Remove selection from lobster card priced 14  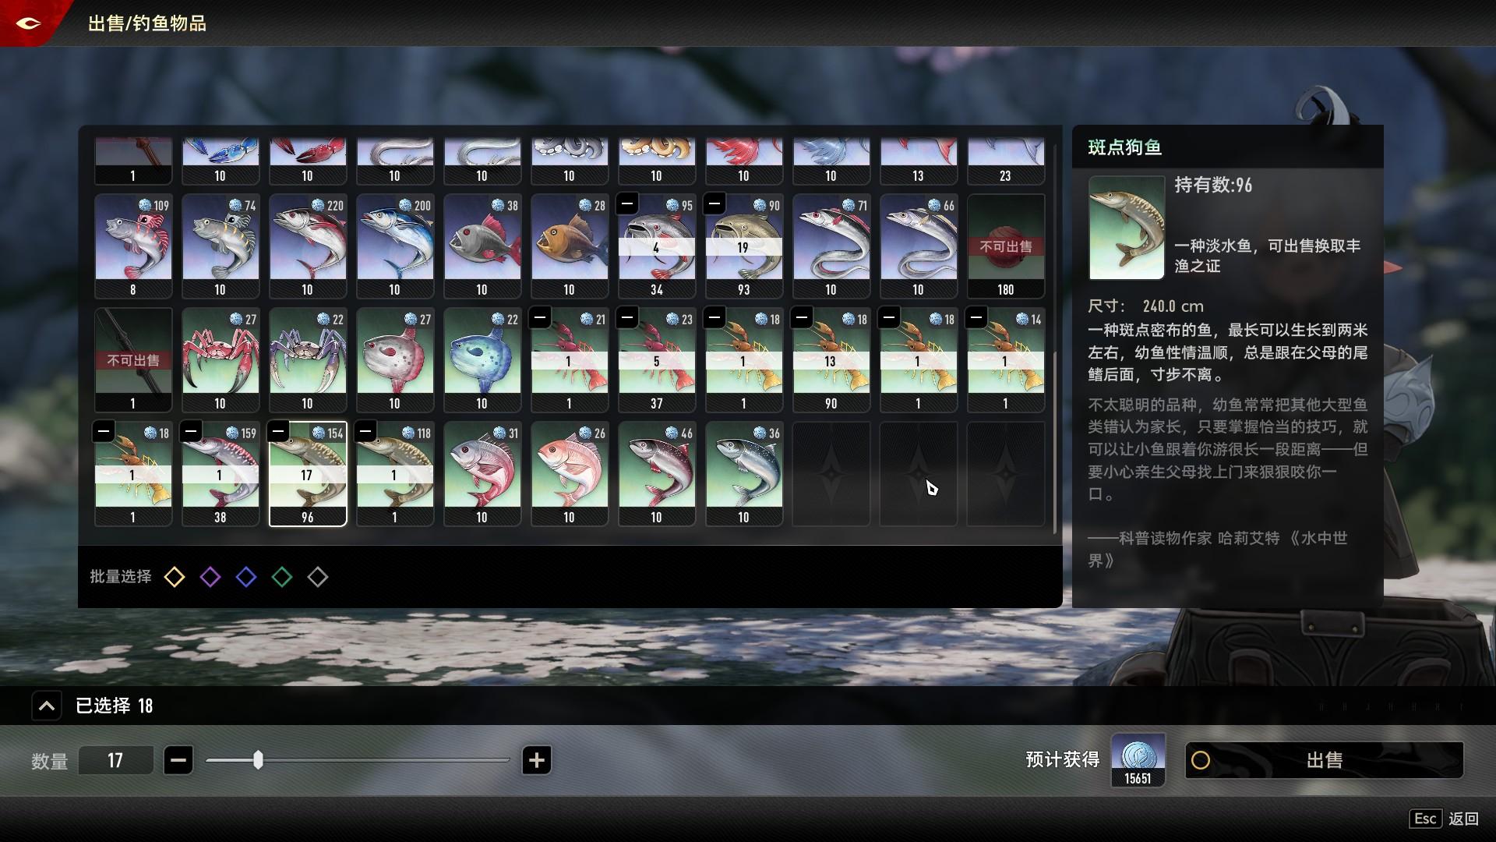pos(976,317)
